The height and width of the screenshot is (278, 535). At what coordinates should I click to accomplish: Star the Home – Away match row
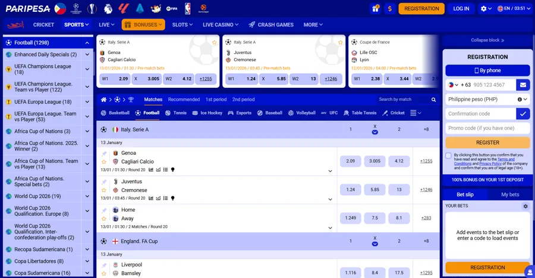point(104,219)
